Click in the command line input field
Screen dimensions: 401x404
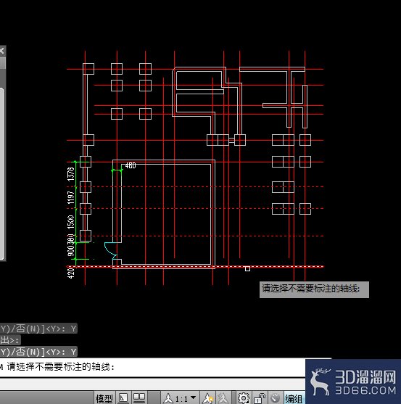point(153,367)
